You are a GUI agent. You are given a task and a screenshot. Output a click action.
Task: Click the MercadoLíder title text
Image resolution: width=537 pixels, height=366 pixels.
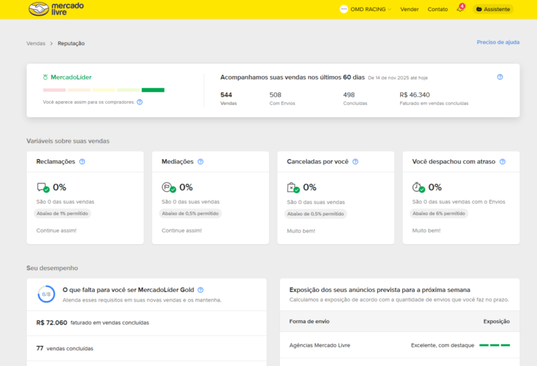[71, 77]
